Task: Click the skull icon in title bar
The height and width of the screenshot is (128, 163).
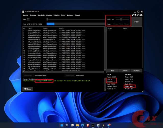Action: point(135,15)
